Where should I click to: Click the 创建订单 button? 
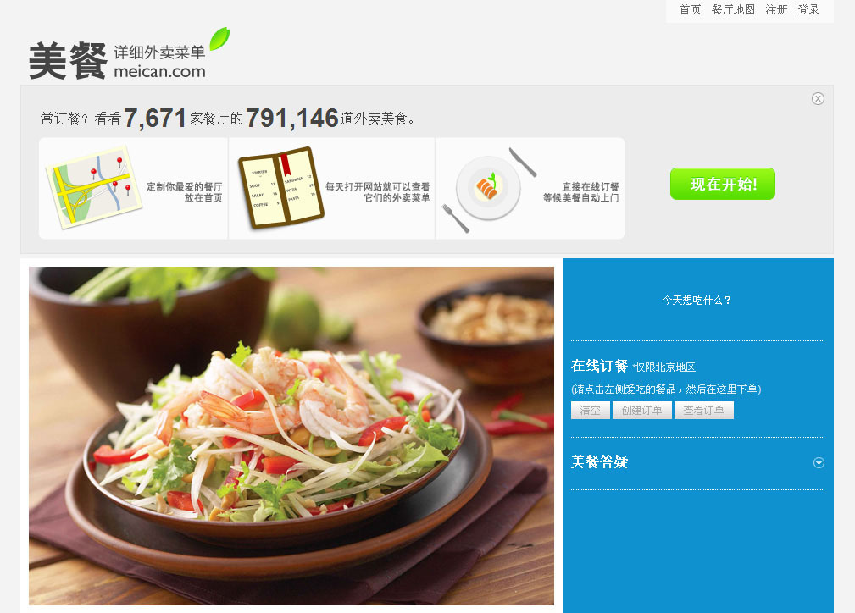(641, 411)
